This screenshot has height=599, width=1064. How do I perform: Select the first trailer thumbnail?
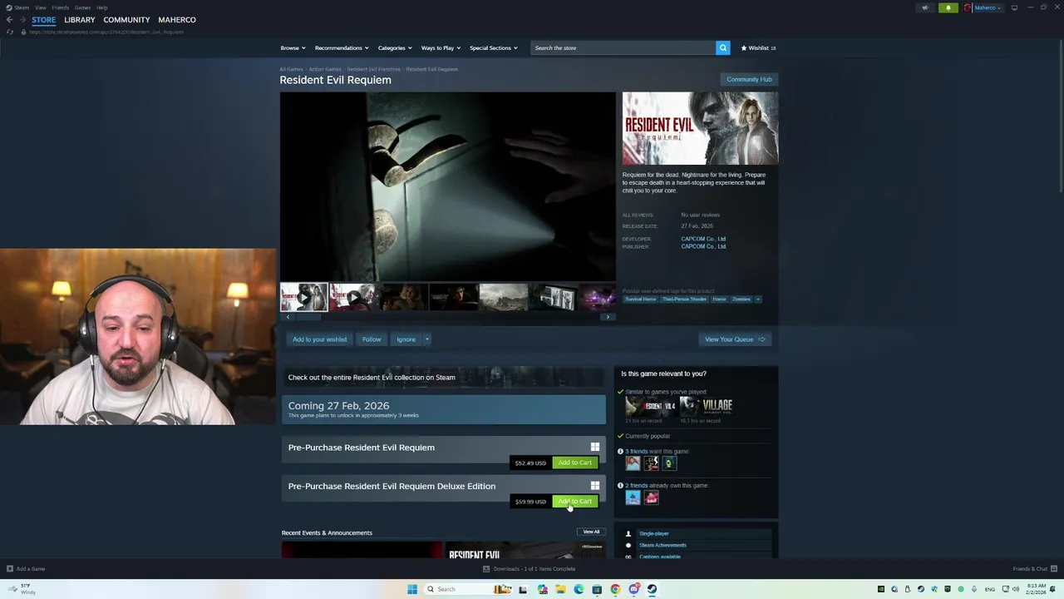click(x=303, y=297)
